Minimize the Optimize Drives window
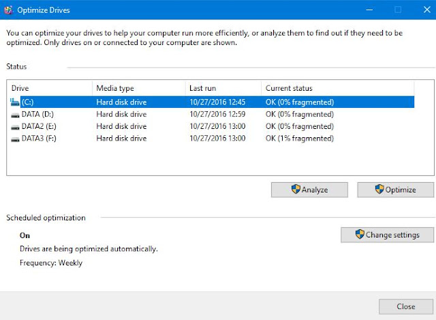The image size is (436, 320). point(369,10)
